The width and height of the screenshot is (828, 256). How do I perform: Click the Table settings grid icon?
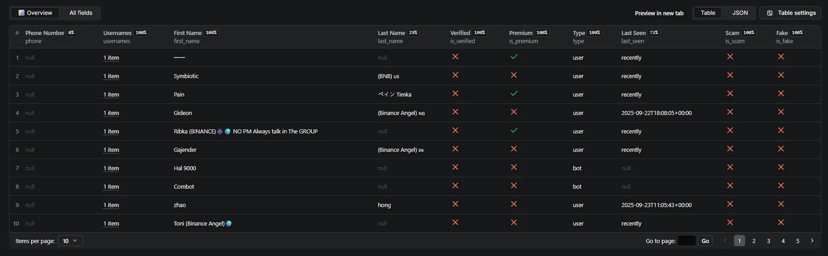coord(770,13)
